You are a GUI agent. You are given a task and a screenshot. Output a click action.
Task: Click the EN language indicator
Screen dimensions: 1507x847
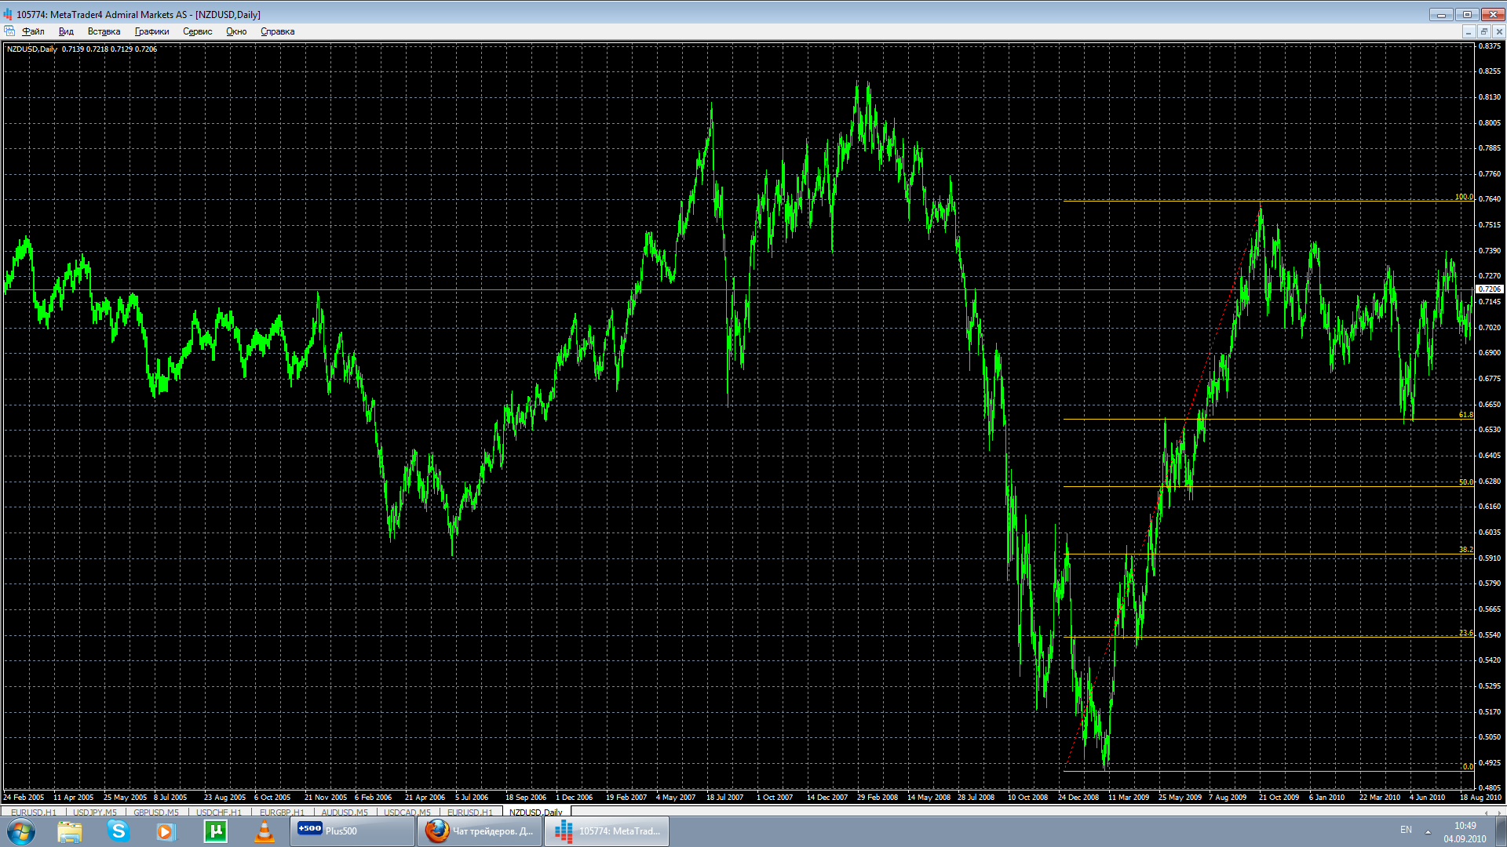[1406, 830]
